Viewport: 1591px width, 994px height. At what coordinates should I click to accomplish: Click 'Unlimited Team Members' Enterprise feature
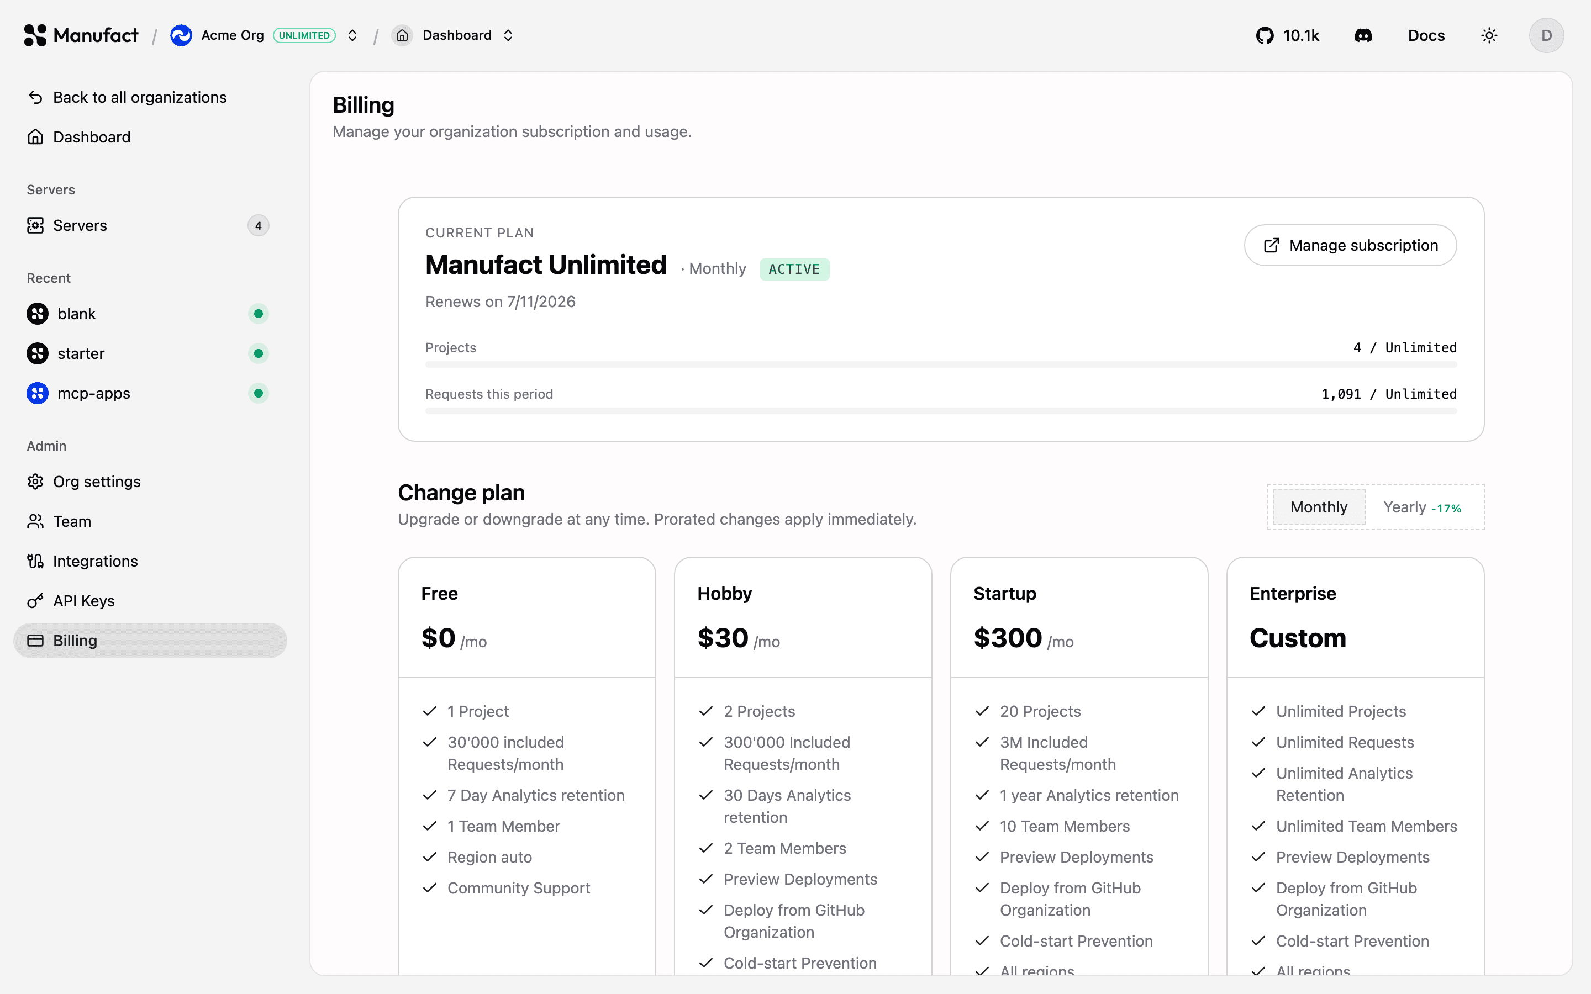tap(1366, 826)
